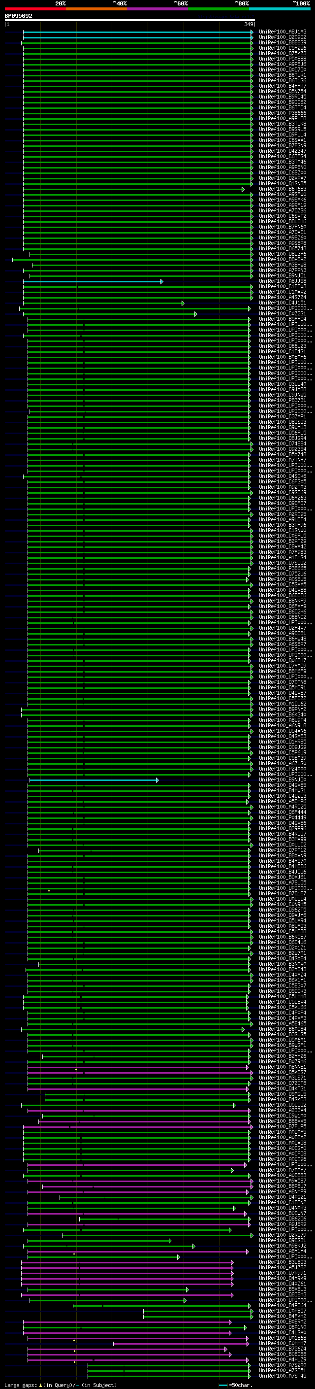The width and height of the screenshot is (315, 1389).
Task: Open hit UniRef100_Q75KZ3 label
Action: tap(283, 53)
